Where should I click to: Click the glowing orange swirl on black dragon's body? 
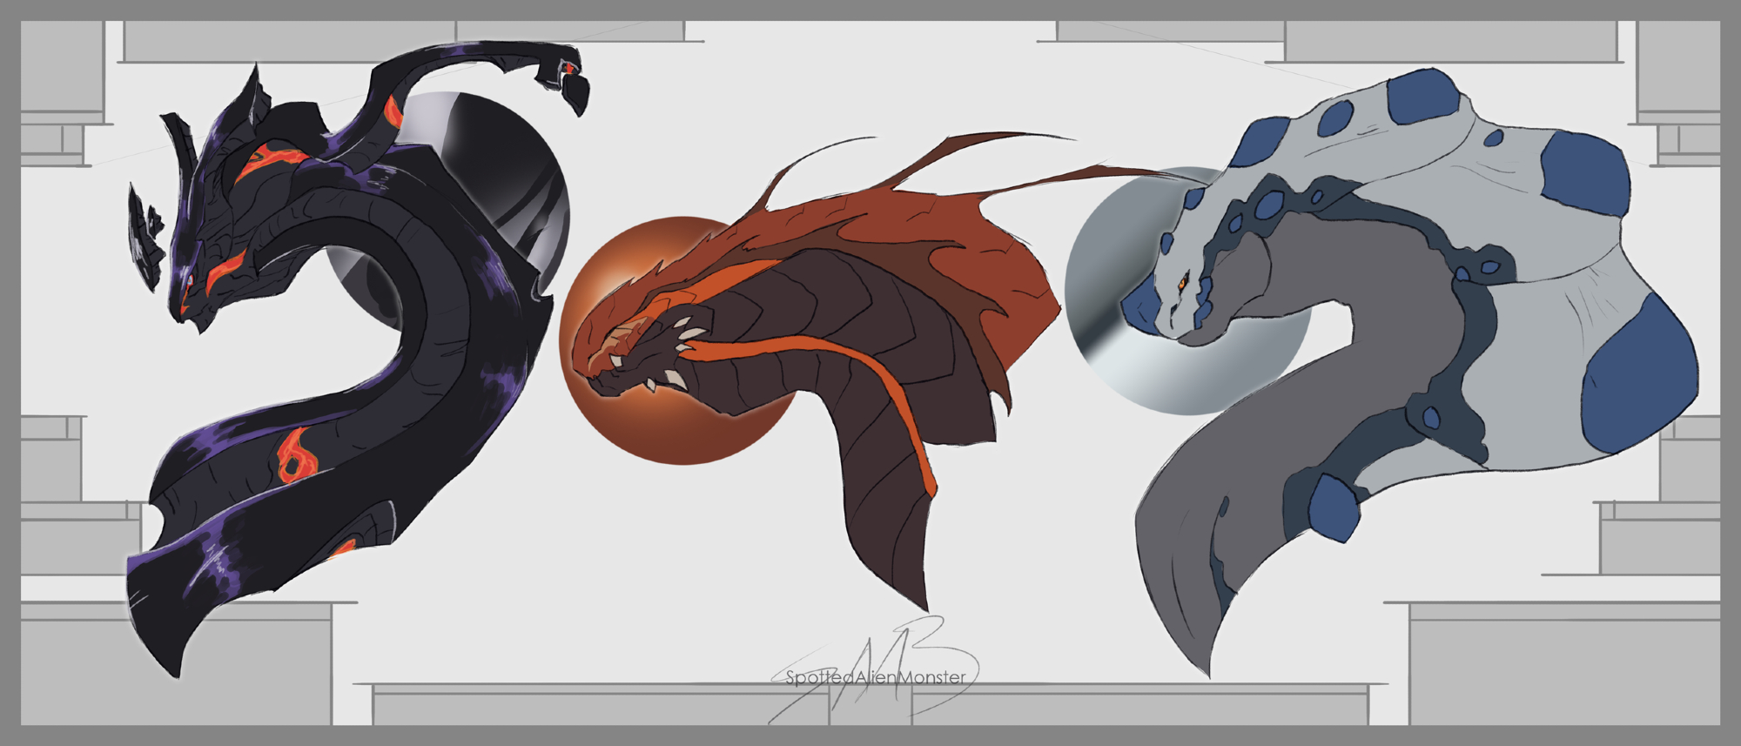pyautogui.click(x=292, y=457)
